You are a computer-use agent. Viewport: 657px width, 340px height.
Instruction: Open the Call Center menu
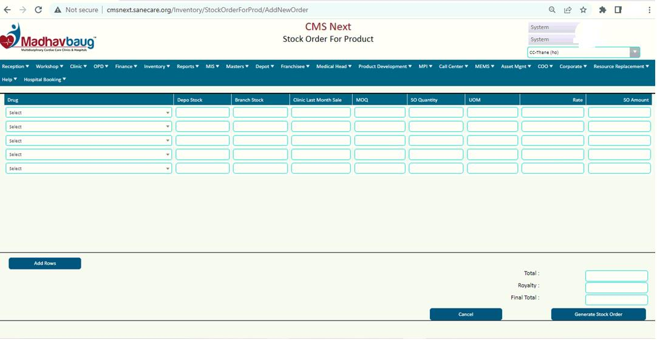click(x=453, y=67)
